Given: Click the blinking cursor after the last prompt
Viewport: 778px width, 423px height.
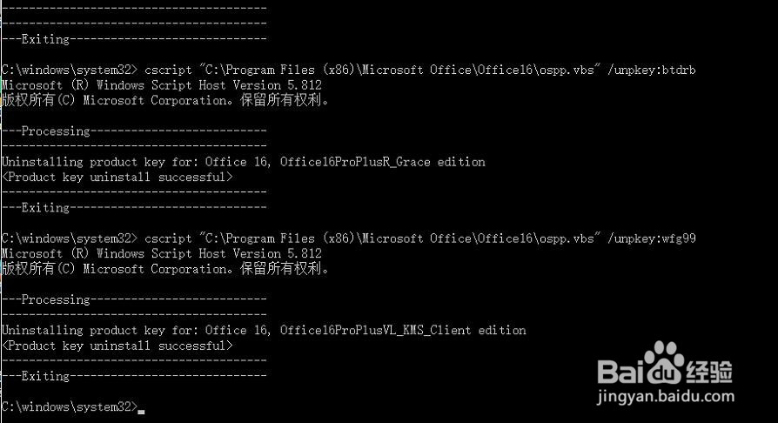Looking at the screenshot, I should pyautogui.click(x=142, y=409).
